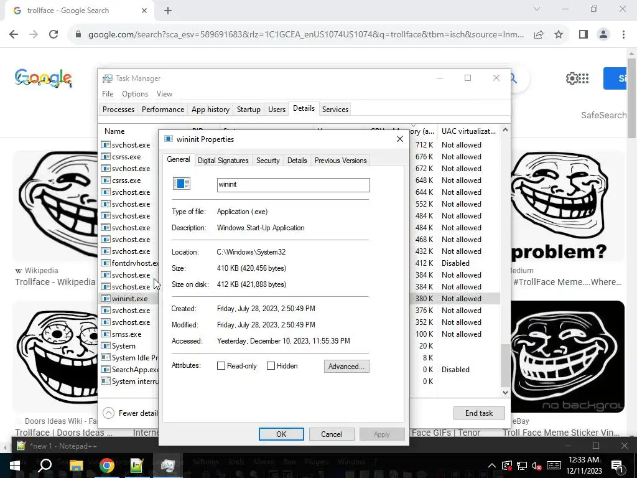Collapse Task Manager with Fewer details
Image resolution: width=637 pixels, height=478 pixels.
pos(130,413)
